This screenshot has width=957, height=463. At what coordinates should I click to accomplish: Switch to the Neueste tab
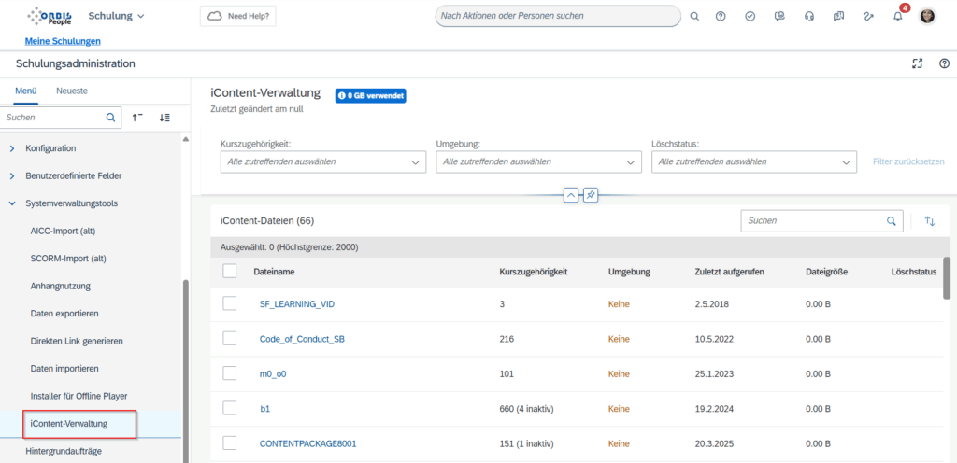(72, 91)
